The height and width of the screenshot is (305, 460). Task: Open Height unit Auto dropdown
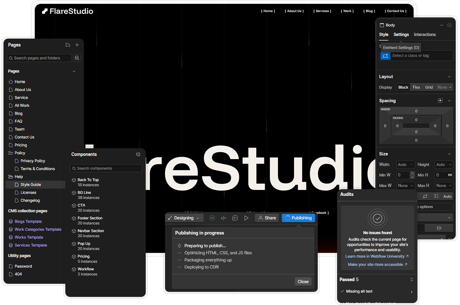tap(444, 164)
